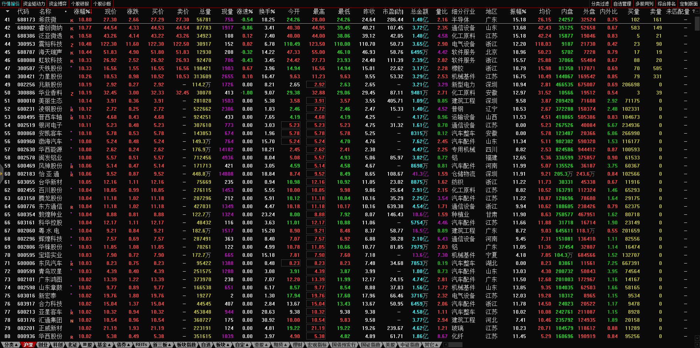Open 自选管理 watchlist manager
This screenshot has width=700, height=348.
(x=622, y=4)
